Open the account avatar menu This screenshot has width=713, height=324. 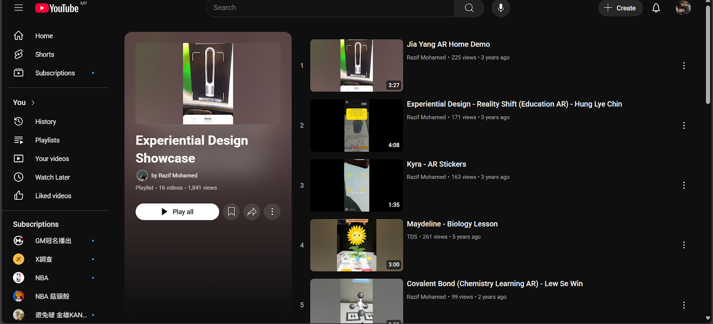point(683,8)
